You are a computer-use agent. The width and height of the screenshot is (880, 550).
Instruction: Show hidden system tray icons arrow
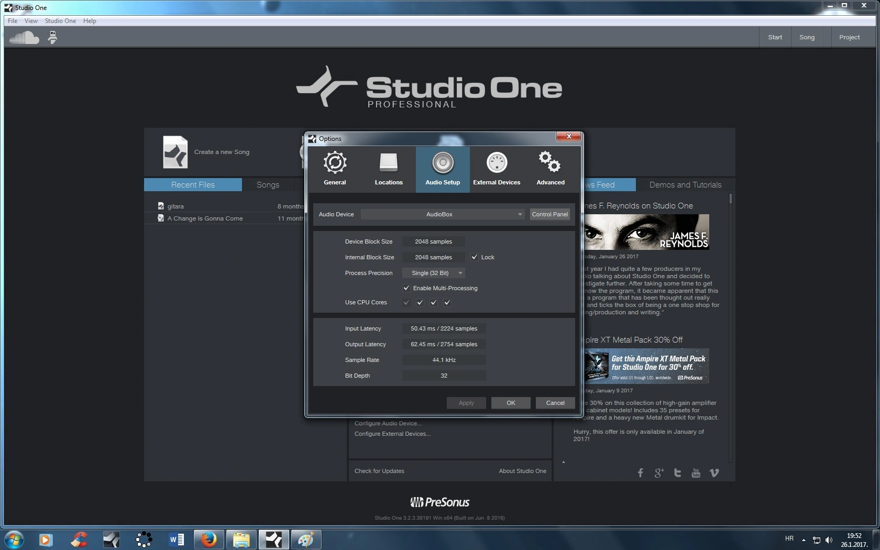(804, 540)
